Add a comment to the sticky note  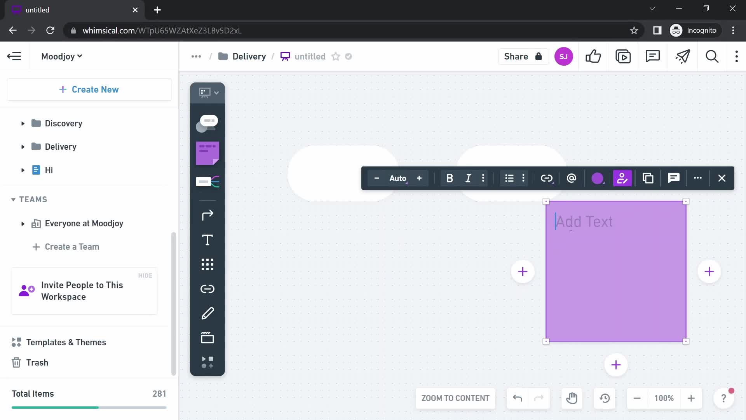(674, 178)
